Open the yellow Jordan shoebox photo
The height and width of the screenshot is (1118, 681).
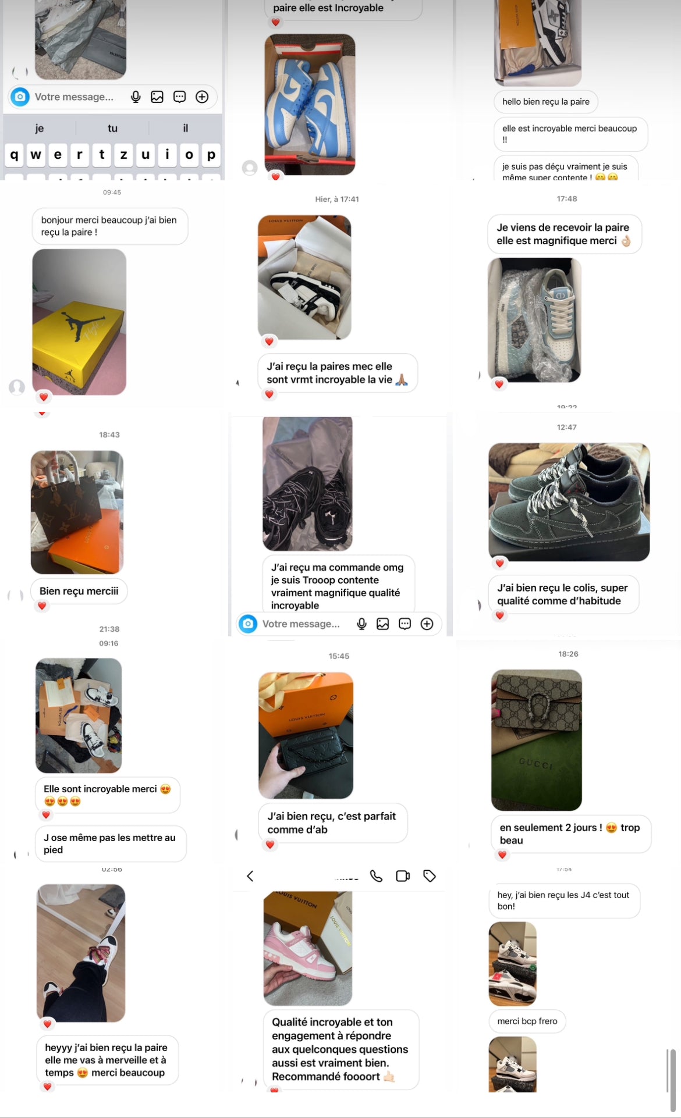point(79,322)
